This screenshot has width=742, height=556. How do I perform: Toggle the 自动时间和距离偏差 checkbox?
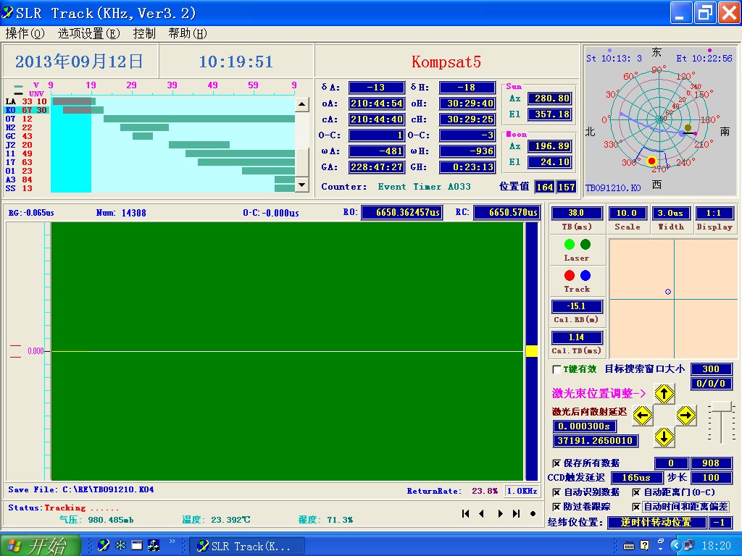[x=636, y=507]
